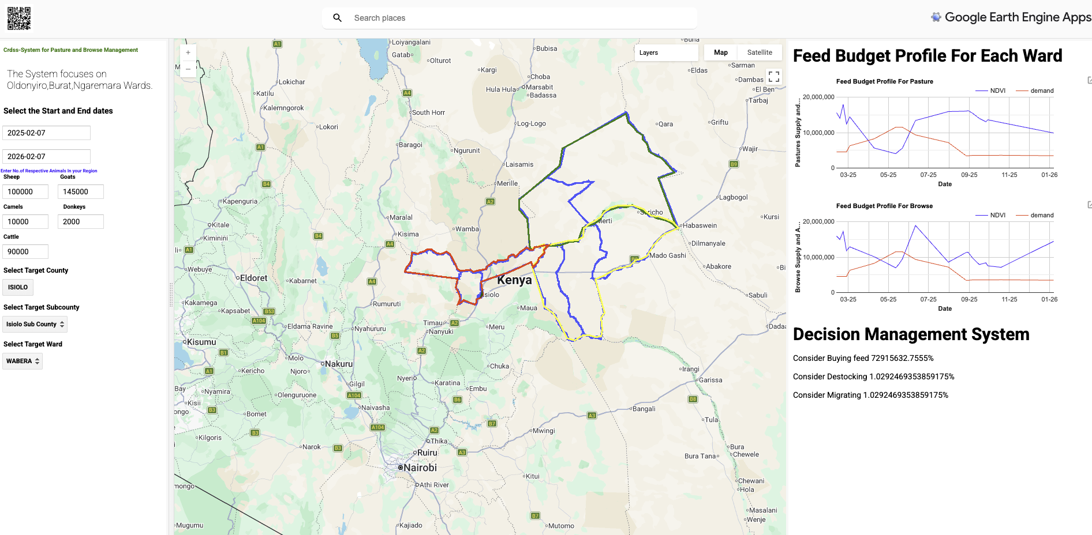
Task: Click the QR code icon top-left
Action: coord(19,18)
